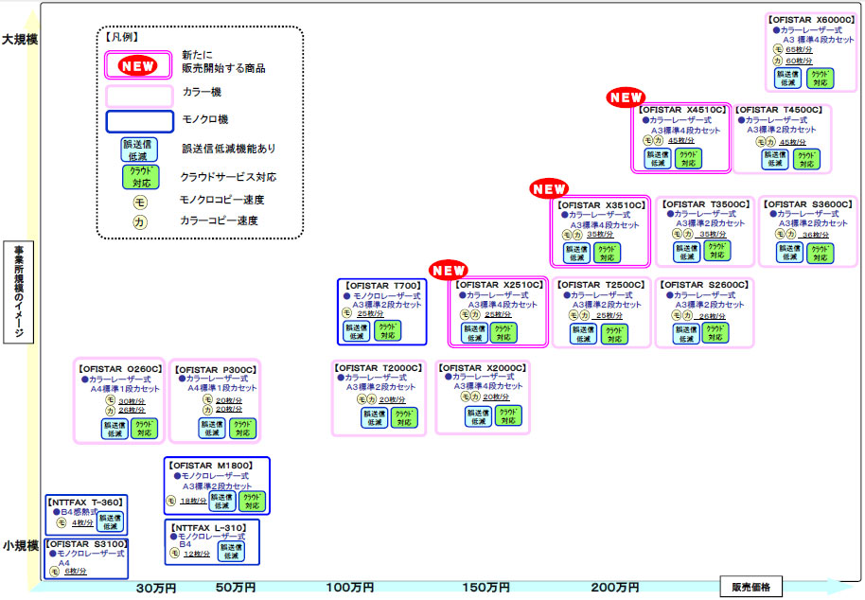This screenshot has height=600, width=865.
Task: Click the クラウド対応 badge in OFISTAR X6000C card
Action: point(820,79)
